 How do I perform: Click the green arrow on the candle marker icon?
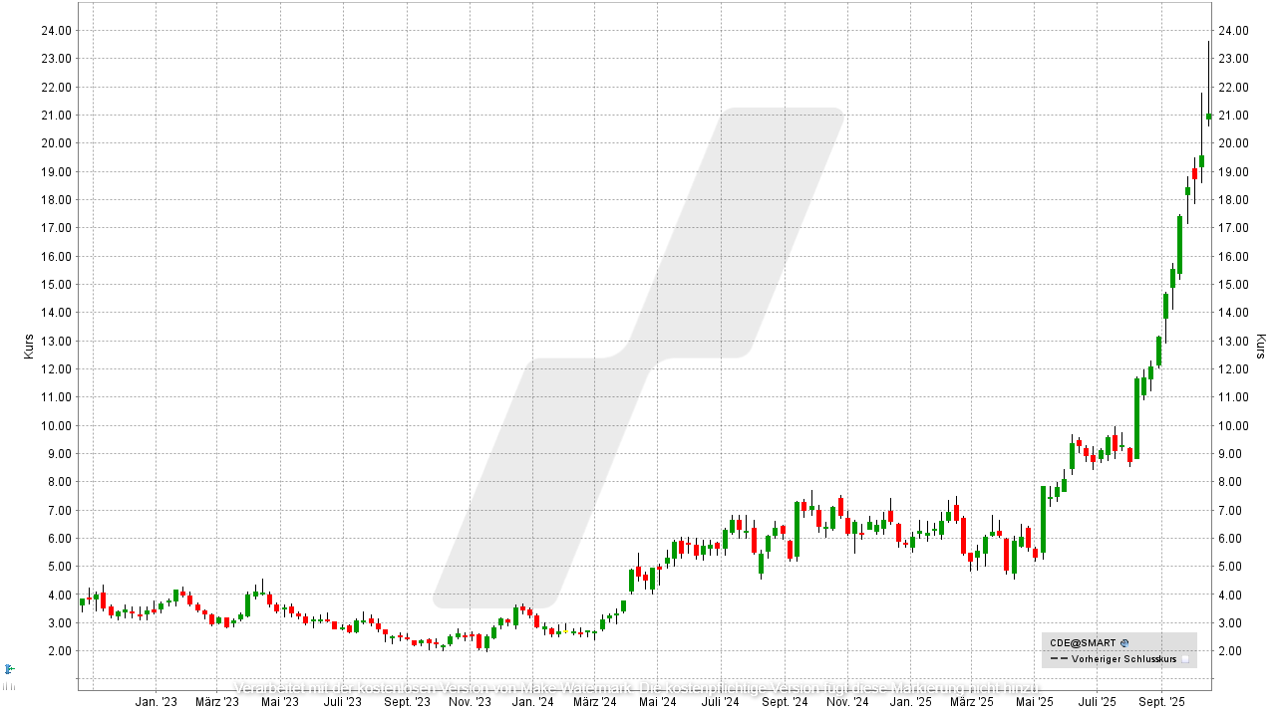(x=11, y=668)
